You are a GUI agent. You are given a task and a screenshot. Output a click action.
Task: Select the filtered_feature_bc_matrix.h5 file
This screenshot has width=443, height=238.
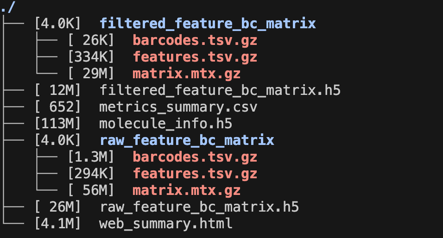(220, 90)
